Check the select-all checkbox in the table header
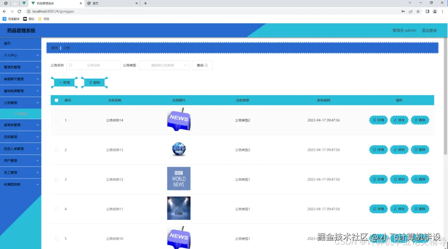This screenshot has height=249, width=448. coord(56,100)
